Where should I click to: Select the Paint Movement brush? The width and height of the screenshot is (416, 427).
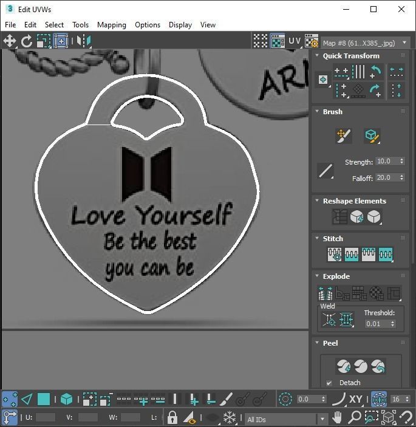pyautogui.click(x=344, y=136)
